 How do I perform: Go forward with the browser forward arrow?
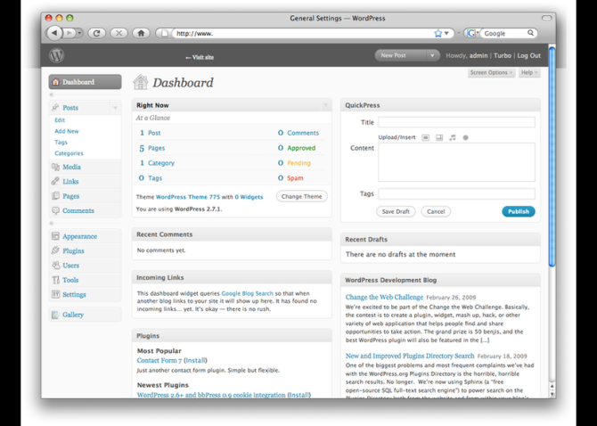(69, 33)
